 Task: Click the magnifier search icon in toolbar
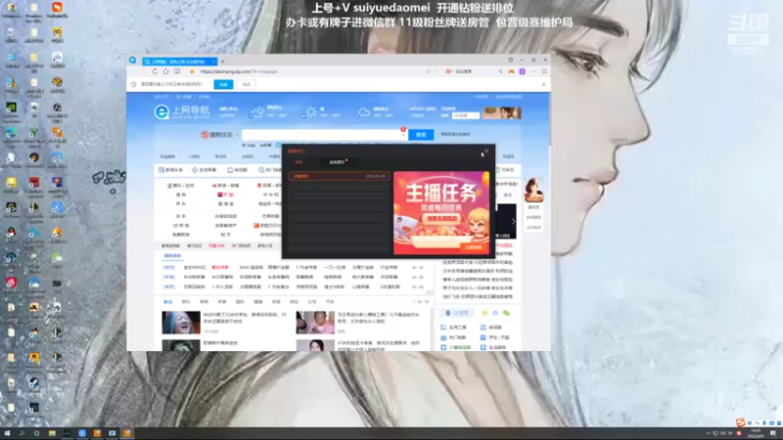500,71
